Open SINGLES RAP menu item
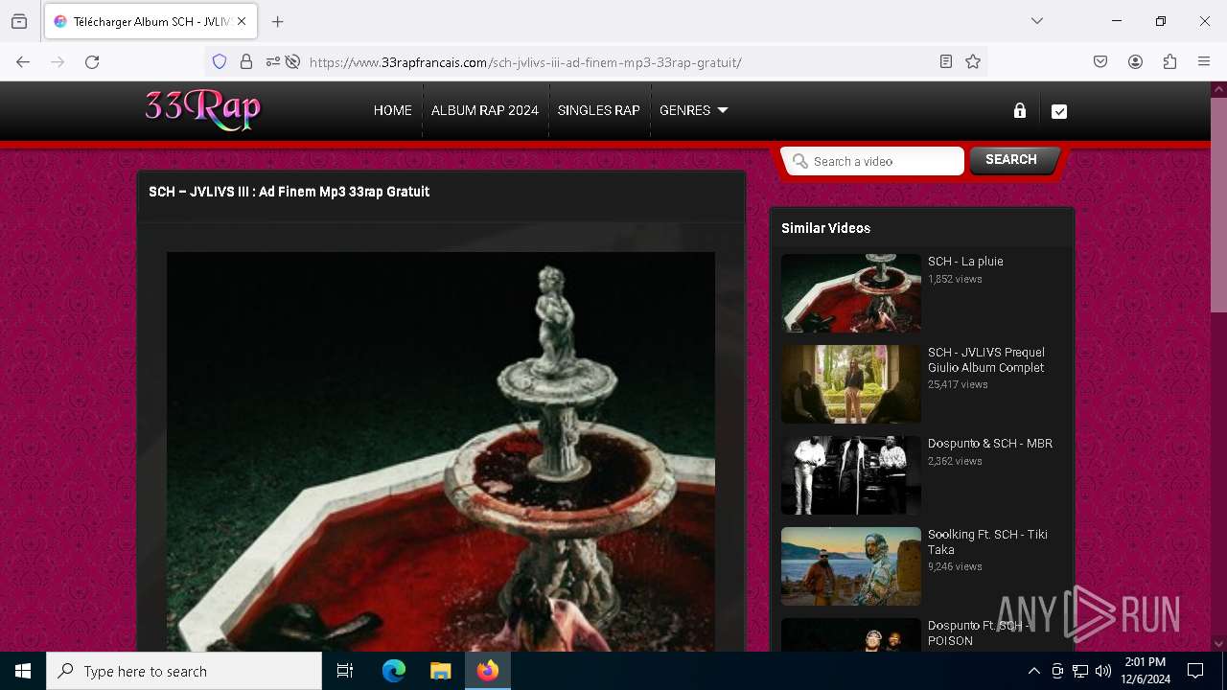The height and width of the screenshot is (690, 1227). [598, 110]
